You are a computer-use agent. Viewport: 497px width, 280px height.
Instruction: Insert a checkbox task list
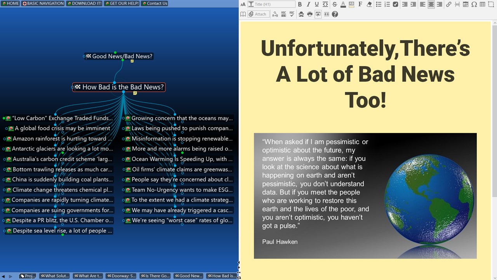pos(395,4)
